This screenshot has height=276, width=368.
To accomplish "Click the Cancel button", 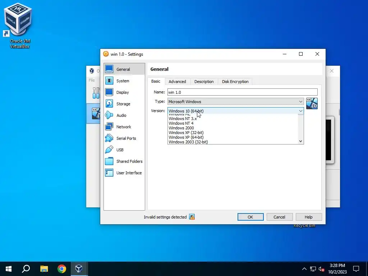I will [279, 217].
